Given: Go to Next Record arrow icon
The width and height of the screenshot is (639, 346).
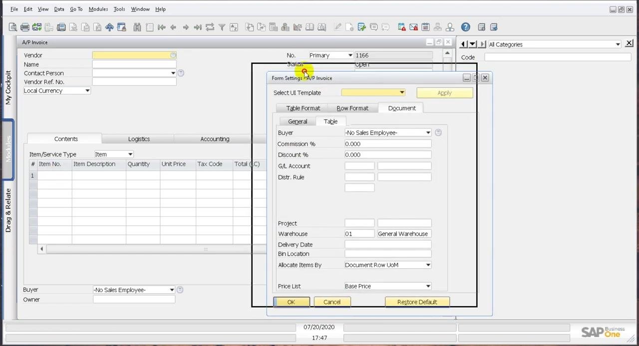Looking at the screenshot, I should (186, 27).
